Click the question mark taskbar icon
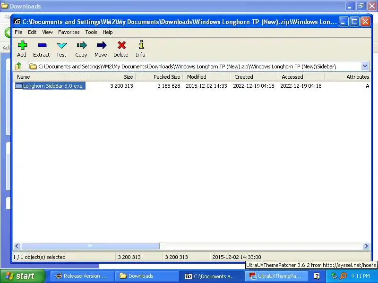The image size is (378, 283). pos(317,276)
